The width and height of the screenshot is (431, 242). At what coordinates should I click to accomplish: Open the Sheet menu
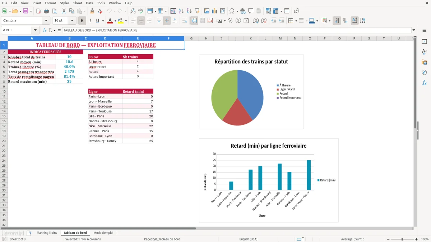click(78, 3)
